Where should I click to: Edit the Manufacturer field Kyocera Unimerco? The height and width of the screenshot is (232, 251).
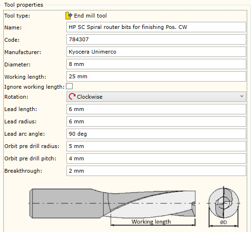[x=156, y=52]
